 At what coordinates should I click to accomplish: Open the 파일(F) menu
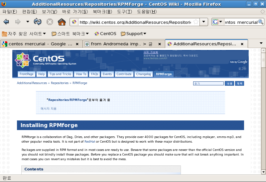click(10, 12)
